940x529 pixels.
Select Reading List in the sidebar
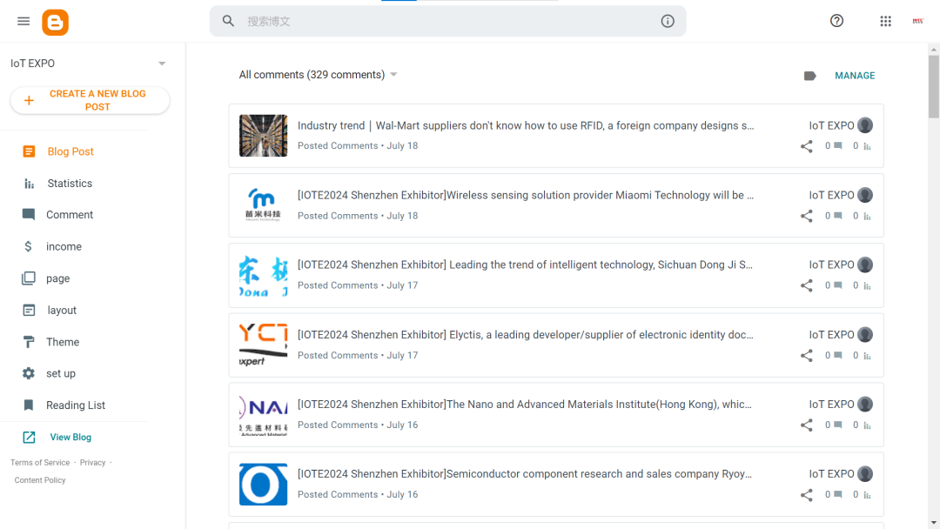76,405
